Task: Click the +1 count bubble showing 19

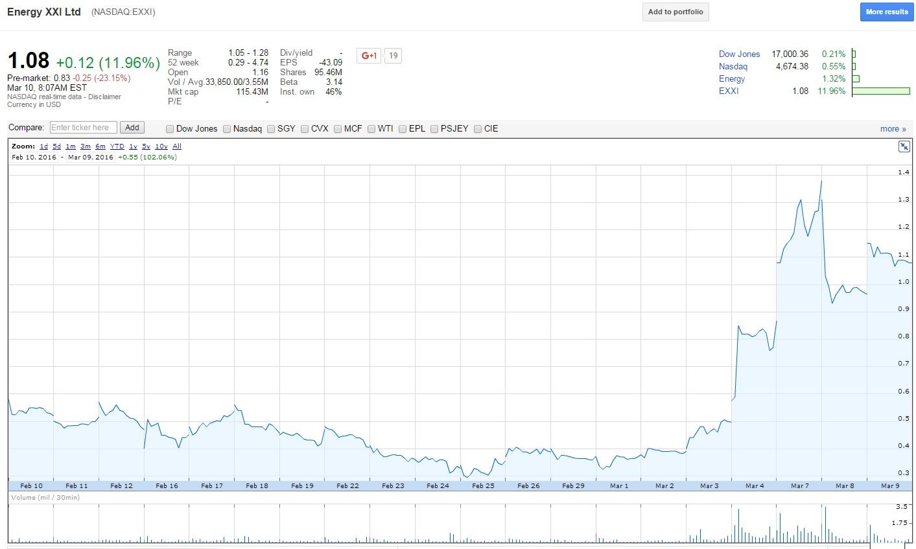Action: coord(393,56)
